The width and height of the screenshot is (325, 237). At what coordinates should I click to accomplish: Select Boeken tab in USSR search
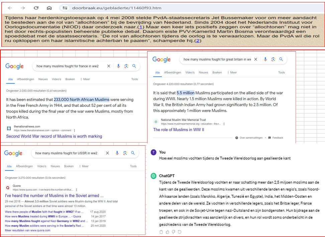click(69, 166)
